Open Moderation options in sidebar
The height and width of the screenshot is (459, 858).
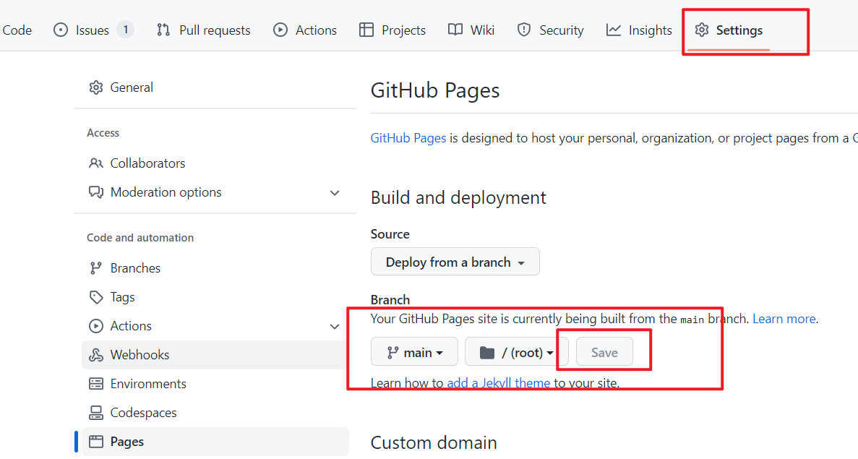(215, 192)
